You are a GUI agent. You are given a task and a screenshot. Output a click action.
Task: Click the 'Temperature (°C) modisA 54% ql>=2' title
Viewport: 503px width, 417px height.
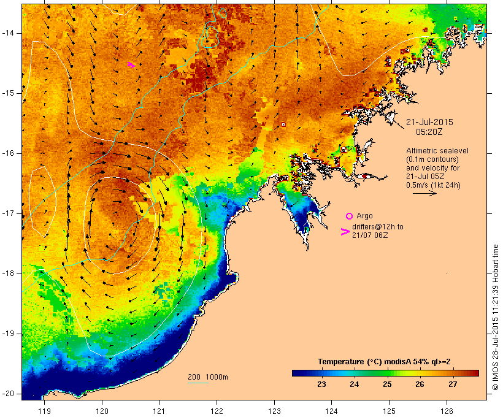(384, 362)
